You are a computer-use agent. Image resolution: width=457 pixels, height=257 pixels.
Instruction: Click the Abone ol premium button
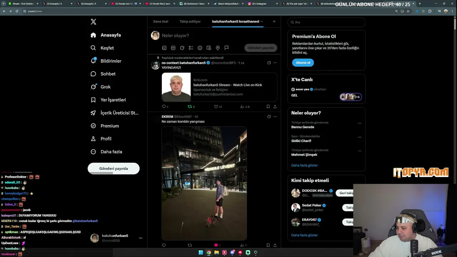click(303, 62)
